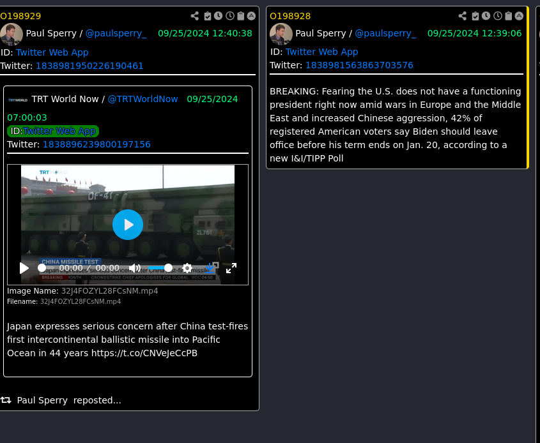Image resolution: width=540 pixels, height=443 pixels.
Task: Click the blank clipboard icon on post O198928
Action: 508,16
